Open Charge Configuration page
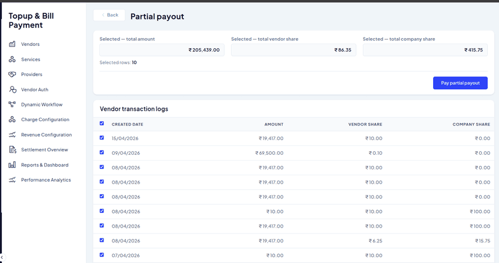 click(x=45, y=119)
